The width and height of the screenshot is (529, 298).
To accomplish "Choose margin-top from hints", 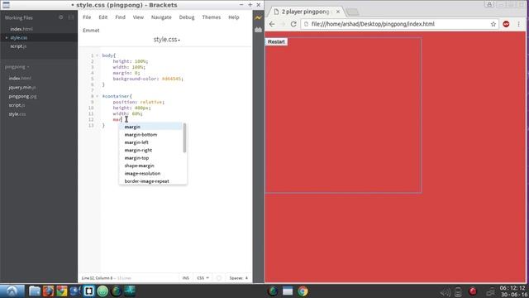I will click(x=150, y=158).
